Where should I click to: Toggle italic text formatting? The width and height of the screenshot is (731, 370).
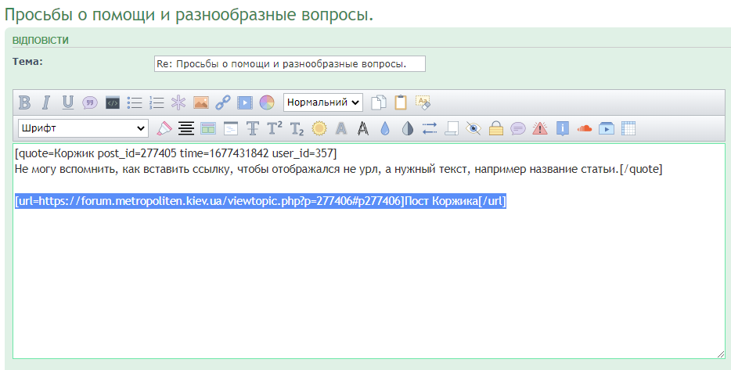[46, 102]
